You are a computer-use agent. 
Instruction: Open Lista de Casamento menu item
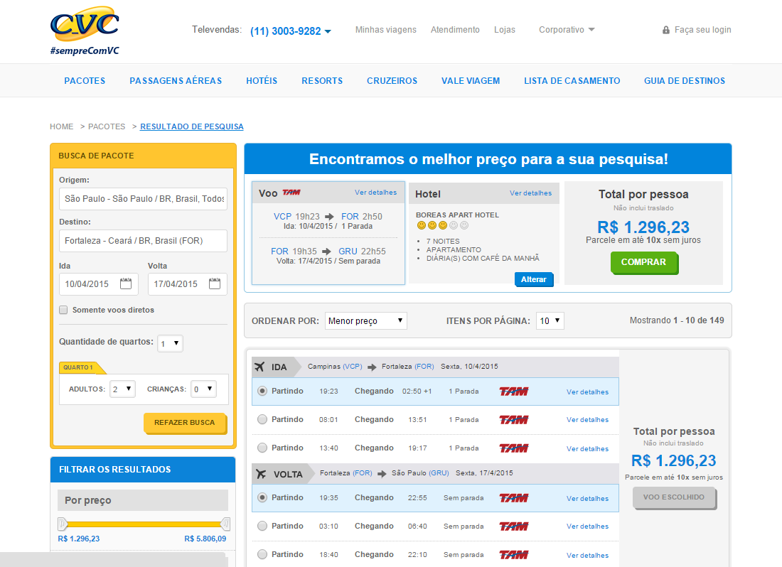[x=572, y=81]
